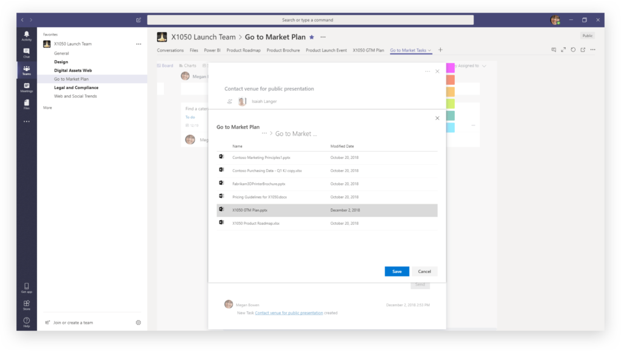Open X1050 GTM Plan tab

[368, 50]
